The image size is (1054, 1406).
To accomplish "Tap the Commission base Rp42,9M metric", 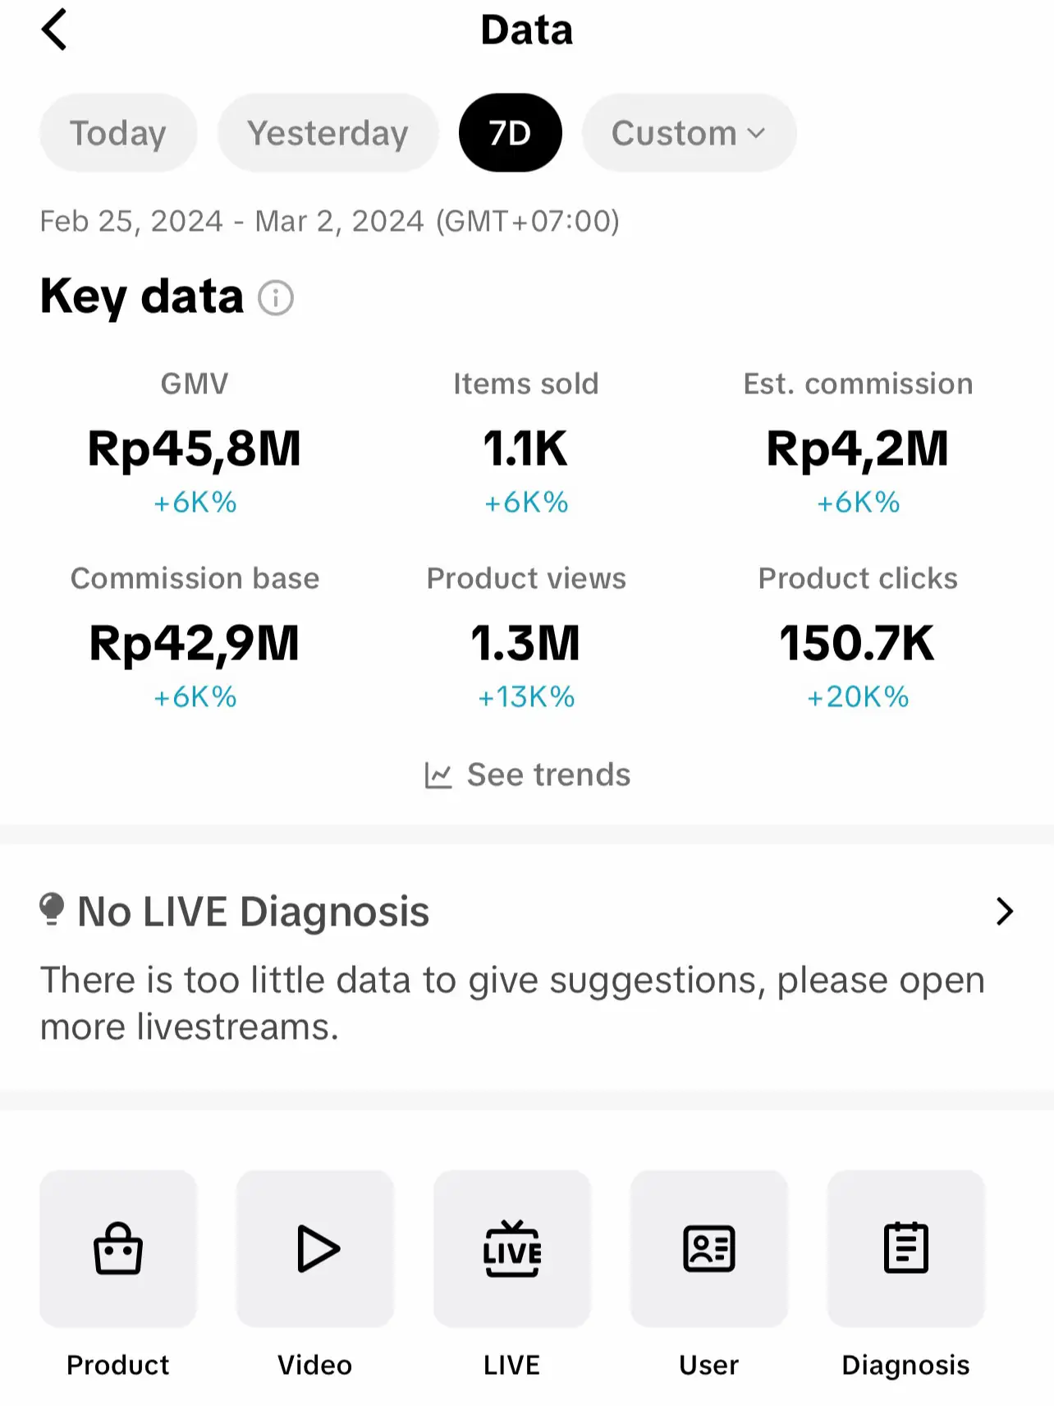I will click(x=195, y=643).
